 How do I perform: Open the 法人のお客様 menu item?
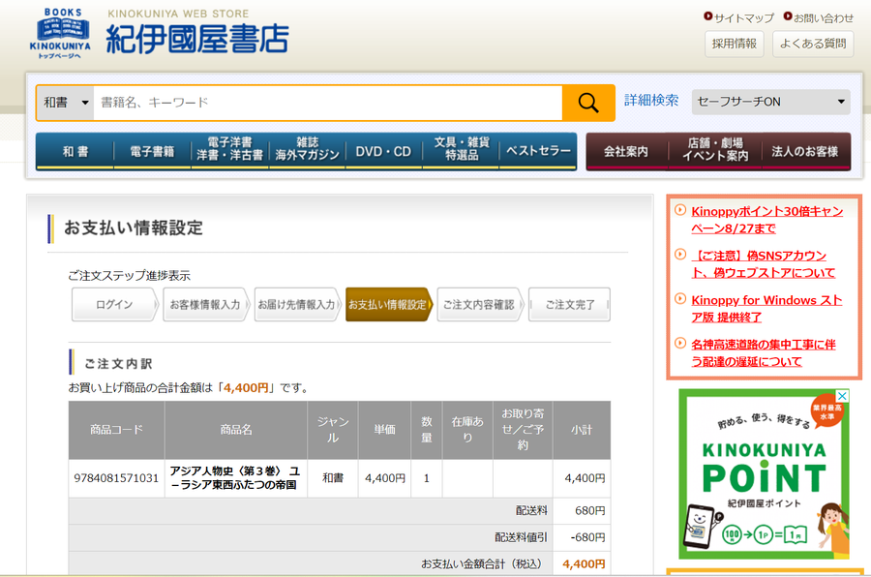[x=805, y=151]
